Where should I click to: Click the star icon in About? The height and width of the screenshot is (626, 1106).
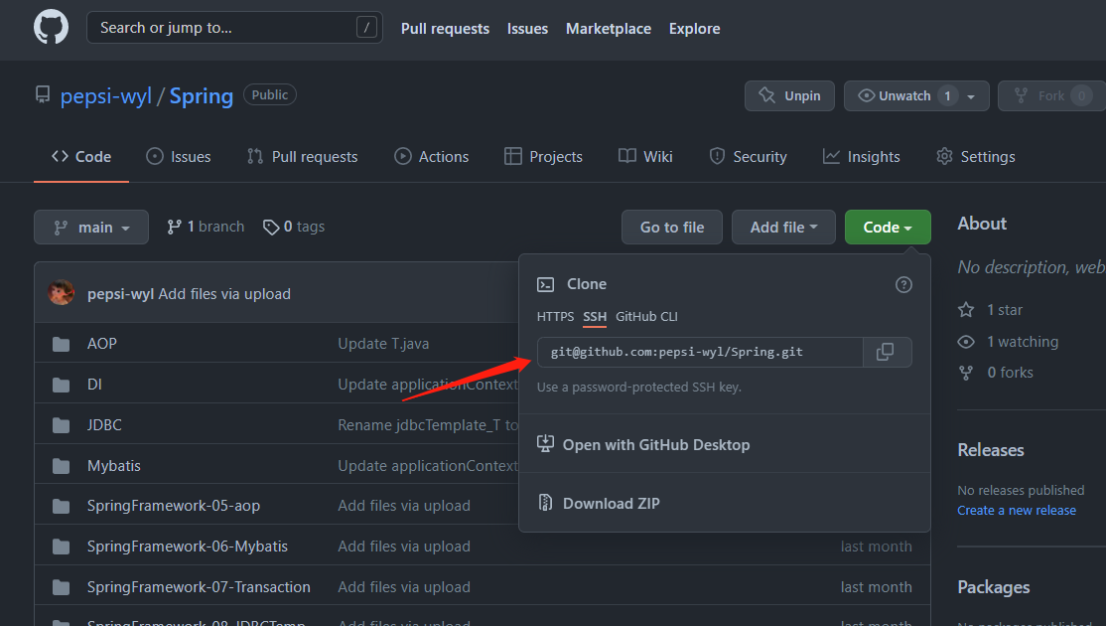coord(966,310)
